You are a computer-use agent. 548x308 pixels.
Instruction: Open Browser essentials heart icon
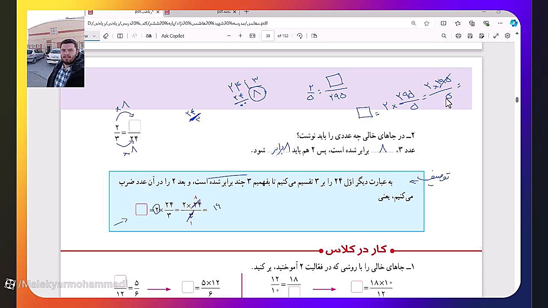point(486,24)
